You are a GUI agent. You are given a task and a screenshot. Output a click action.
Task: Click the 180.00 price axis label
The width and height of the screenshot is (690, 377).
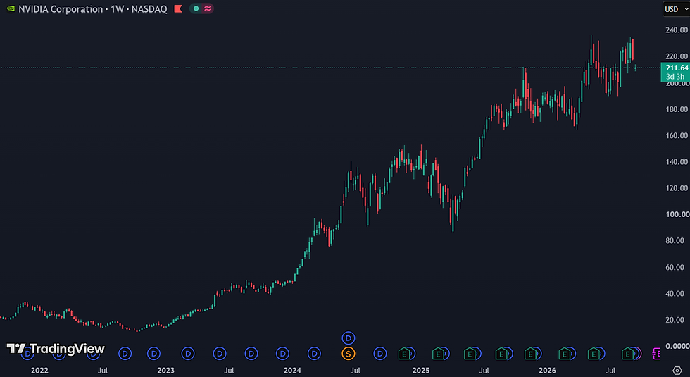coord(677,109)
